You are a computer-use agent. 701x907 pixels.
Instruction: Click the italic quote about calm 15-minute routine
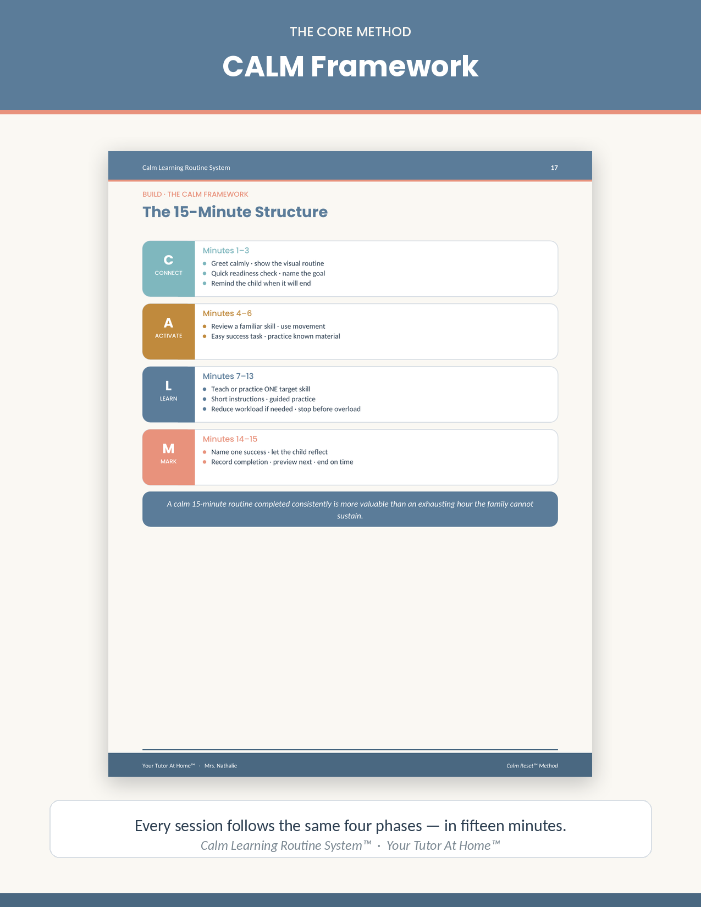point(350,510)
